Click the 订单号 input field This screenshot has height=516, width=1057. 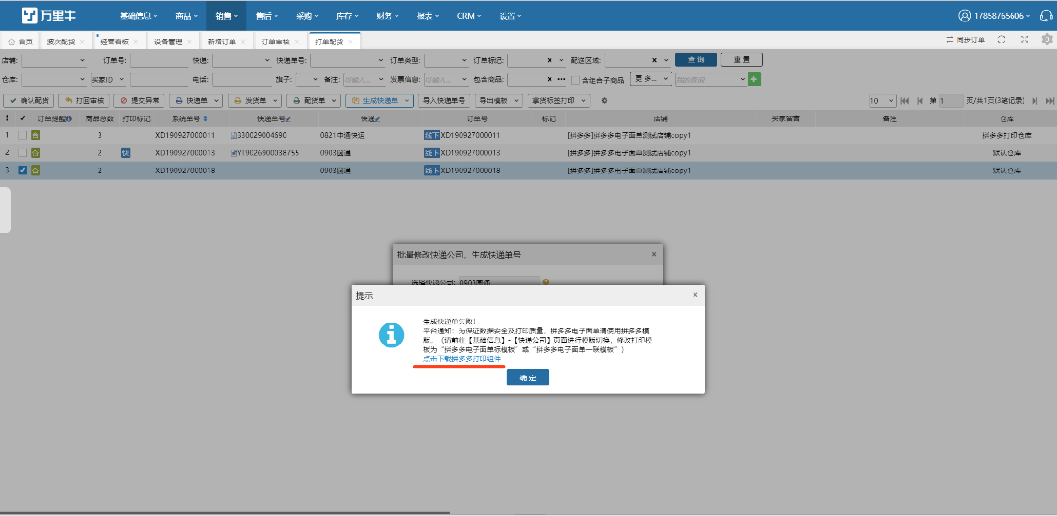159,60
